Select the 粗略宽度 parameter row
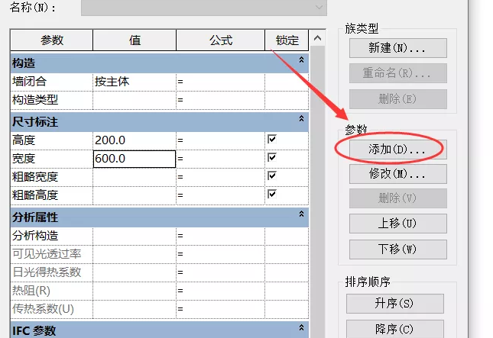Image resolution: width=493 pixels, height=338 pixels. [160, 177]
